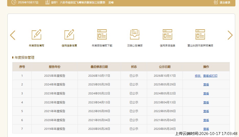239x137 pixels.
Task: Click the 操作 column header
Action: click(x=206, y=67)
